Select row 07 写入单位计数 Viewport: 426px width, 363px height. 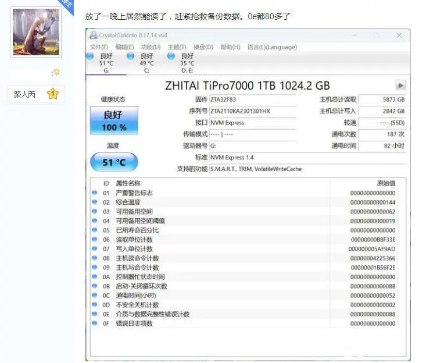click(x=244, y=249)
